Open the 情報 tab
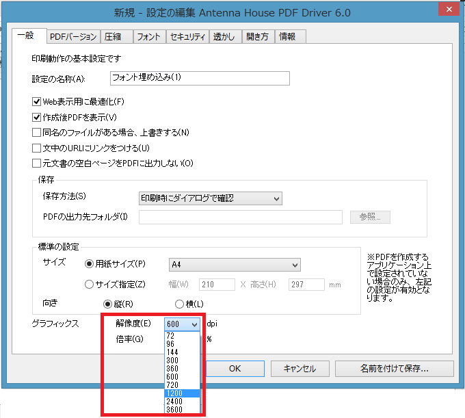The image size is (465, 418). click(x=291, y=37)
